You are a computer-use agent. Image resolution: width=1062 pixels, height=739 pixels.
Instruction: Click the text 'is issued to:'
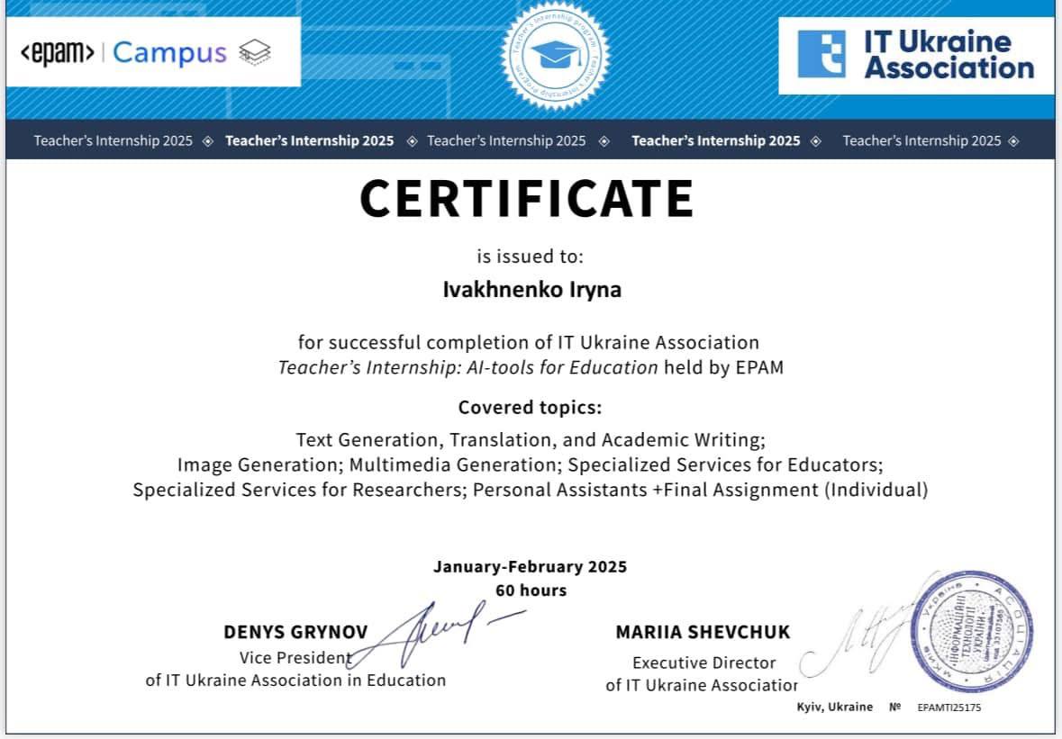tap(530, 257)
